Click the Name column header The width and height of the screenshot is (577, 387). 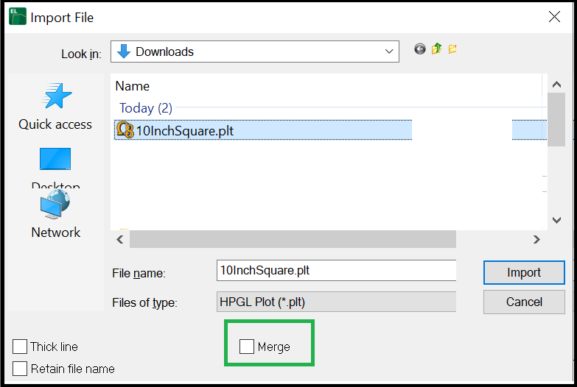coord(133,86)
